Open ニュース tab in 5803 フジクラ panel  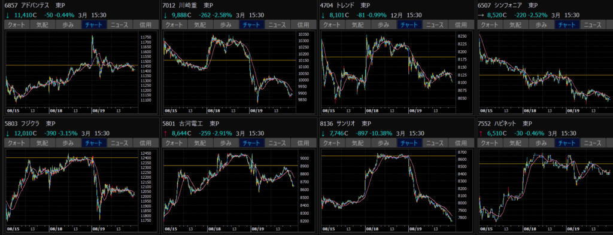coord(120,143)
